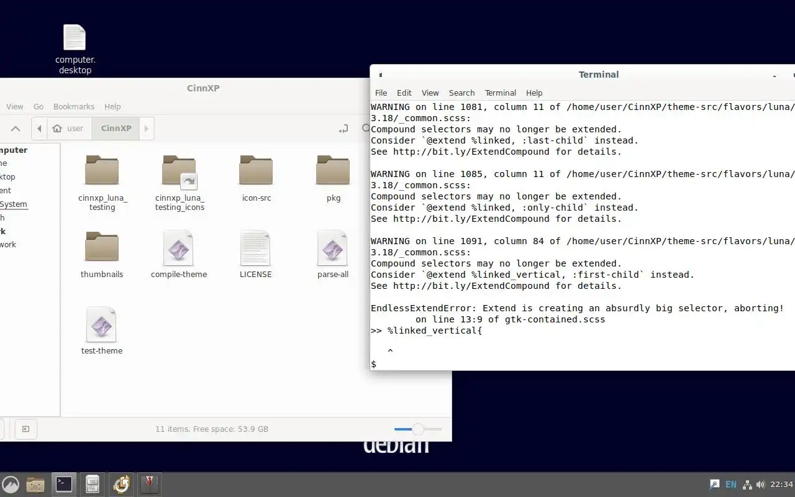Click the ':last-child' consider-instead line
This screenshot has height=497, width=795.
[505, 140]
